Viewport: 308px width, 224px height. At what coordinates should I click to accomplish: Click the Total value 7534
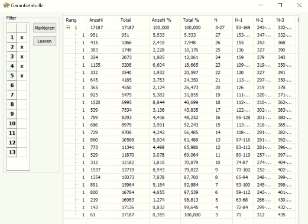coord(127,110)
